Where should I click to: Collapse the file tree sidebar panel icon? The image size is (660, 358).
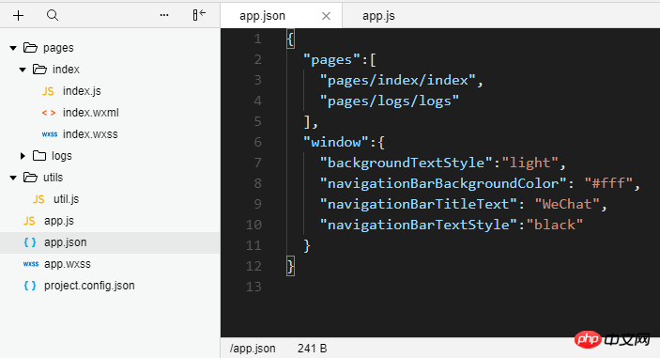point(199,15)
